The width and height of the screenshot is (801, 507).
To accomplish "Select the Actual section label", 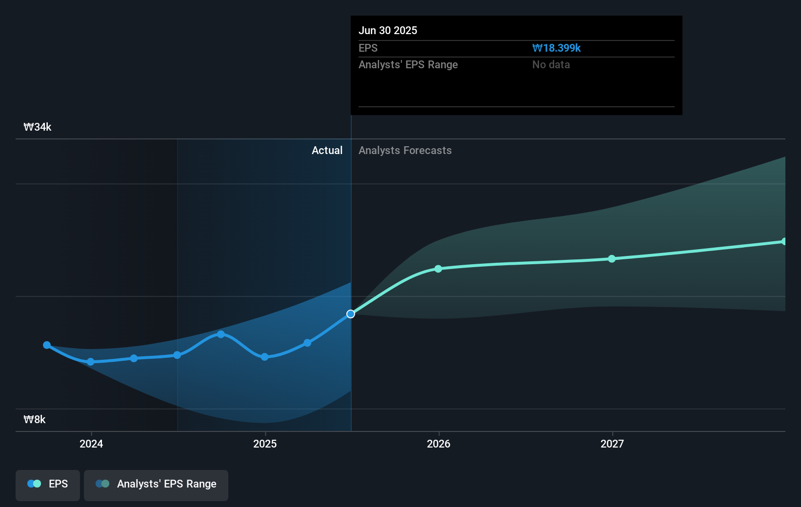I will tap(327, 151).
